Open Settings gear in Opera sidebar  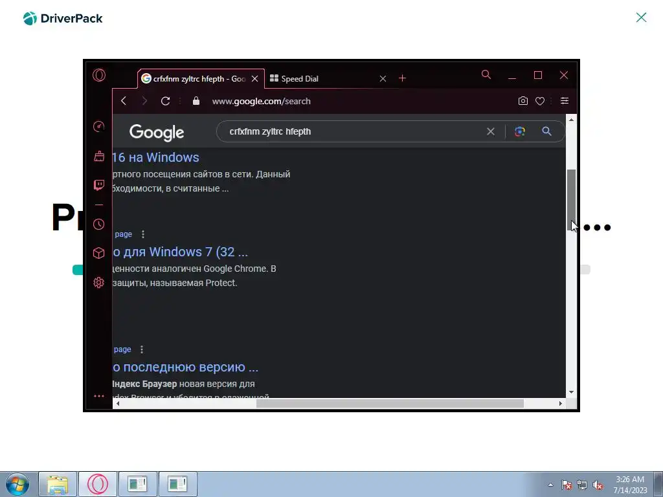coord(99,282)
